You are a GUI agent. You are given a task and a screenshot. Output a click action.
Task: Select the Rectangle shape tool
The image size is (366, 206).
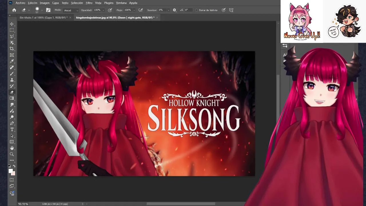tap(12, 142)
